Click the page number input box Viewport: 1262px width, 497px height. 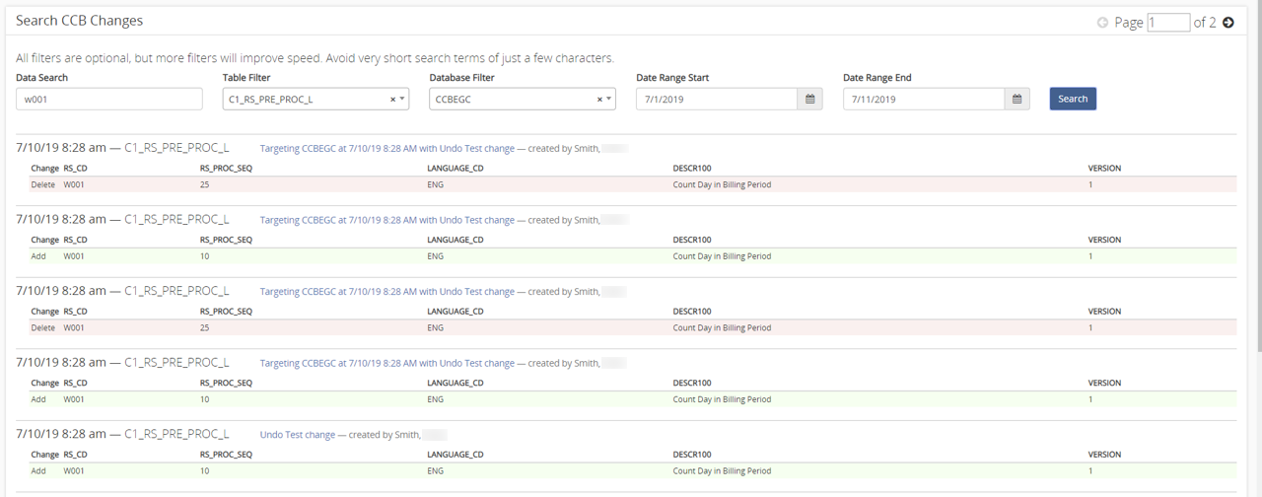(x=1168, y=23)
